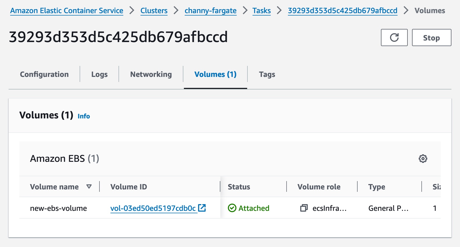Stop the running task

click(x=431, y=38)
